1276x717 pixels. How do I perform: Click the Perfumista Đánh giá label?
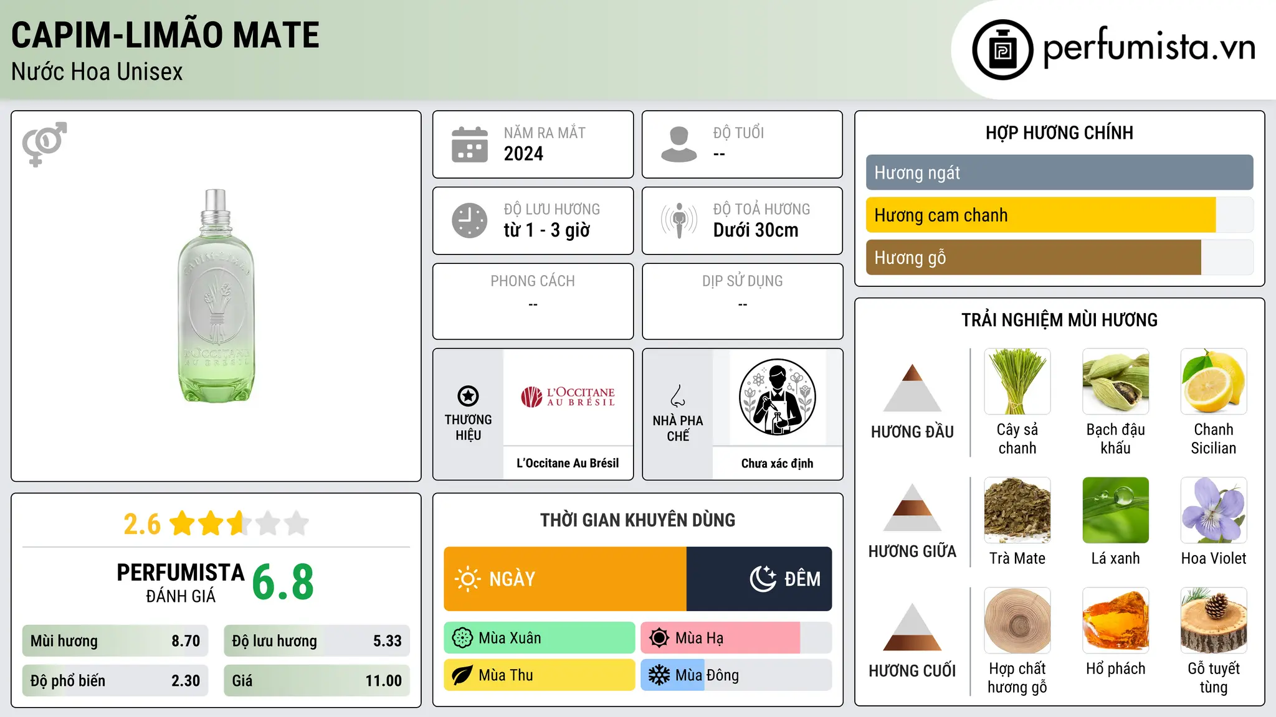pos(181,583)
